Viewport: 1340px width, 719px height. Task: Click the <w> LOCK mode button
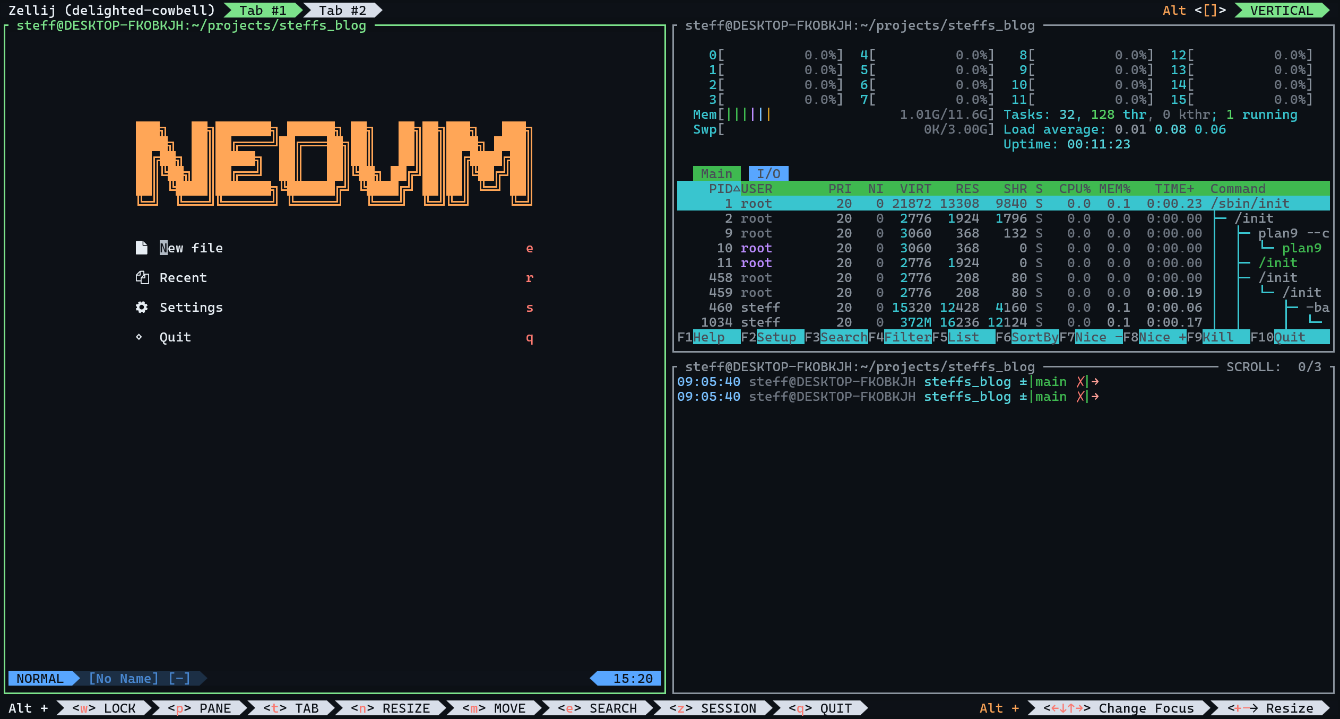(104, 708)
